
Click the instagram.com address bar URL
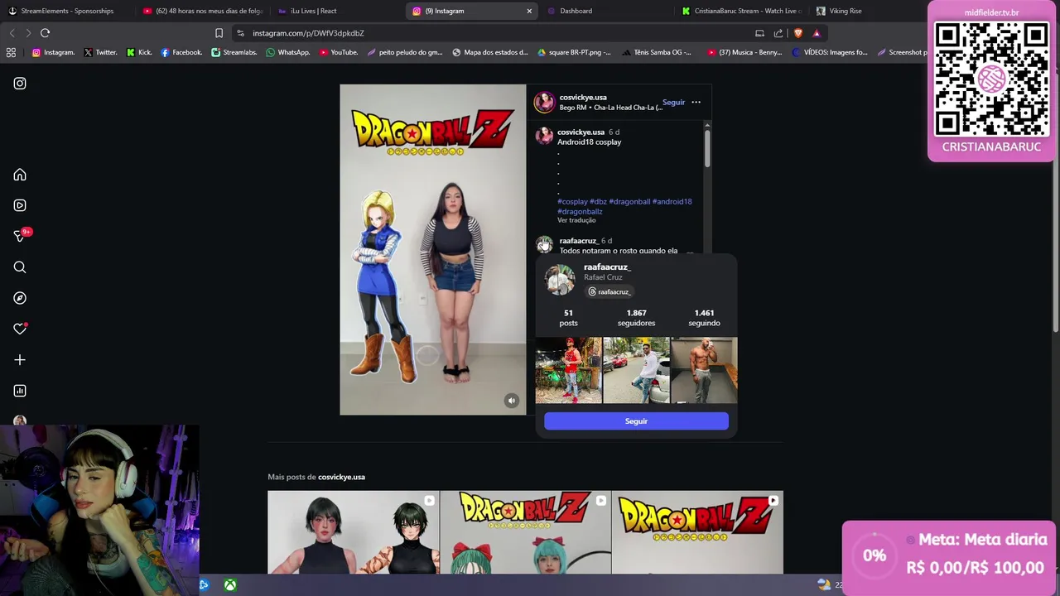pos(308,33)
